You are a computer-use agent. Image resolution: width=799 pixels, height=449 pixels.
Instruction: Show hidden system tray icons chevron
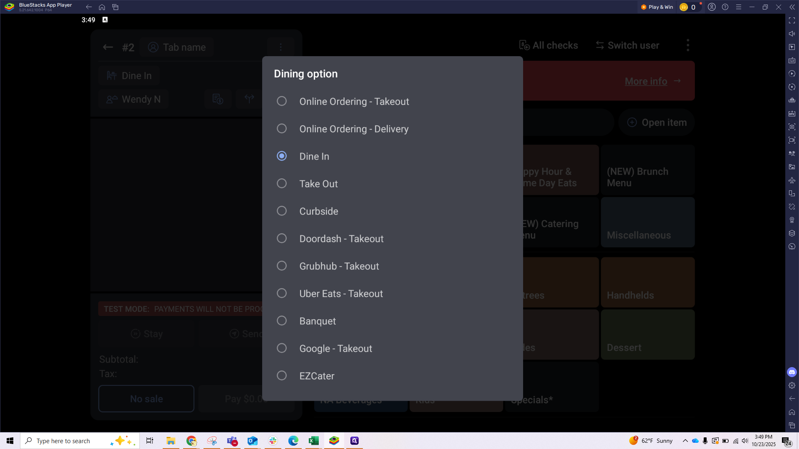tap(685, 441)
